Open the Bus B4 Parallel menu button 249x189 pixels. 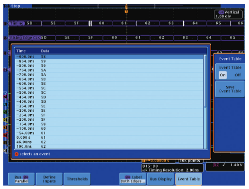(x=21, y=179)
